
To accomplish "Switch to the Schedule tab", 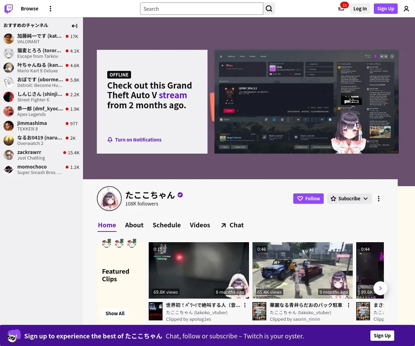I will 167,225.
